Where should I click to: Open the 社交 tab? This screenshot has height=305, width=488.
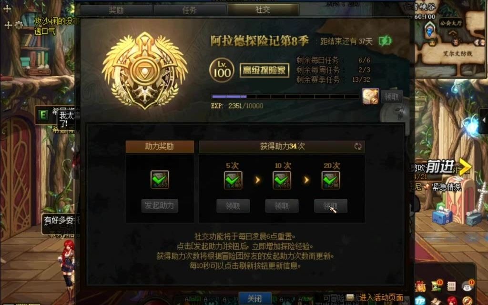263,10
